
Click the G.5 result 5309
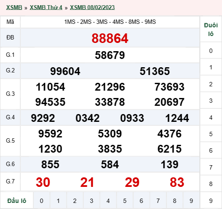110,134
